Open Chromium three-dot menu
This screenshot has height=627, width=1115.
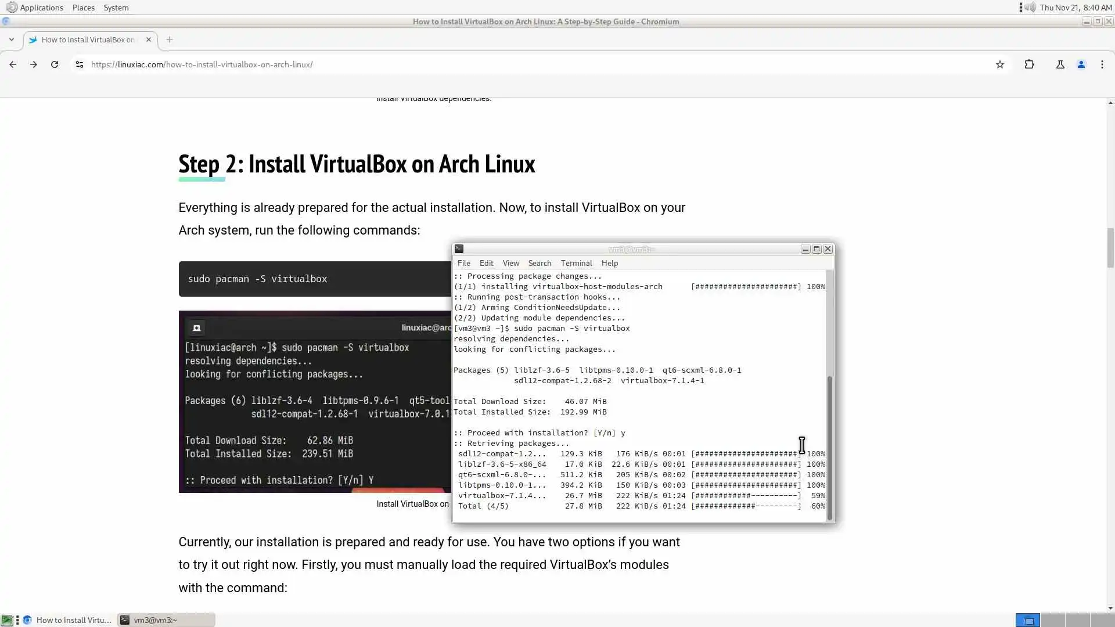coord(1102,64)
